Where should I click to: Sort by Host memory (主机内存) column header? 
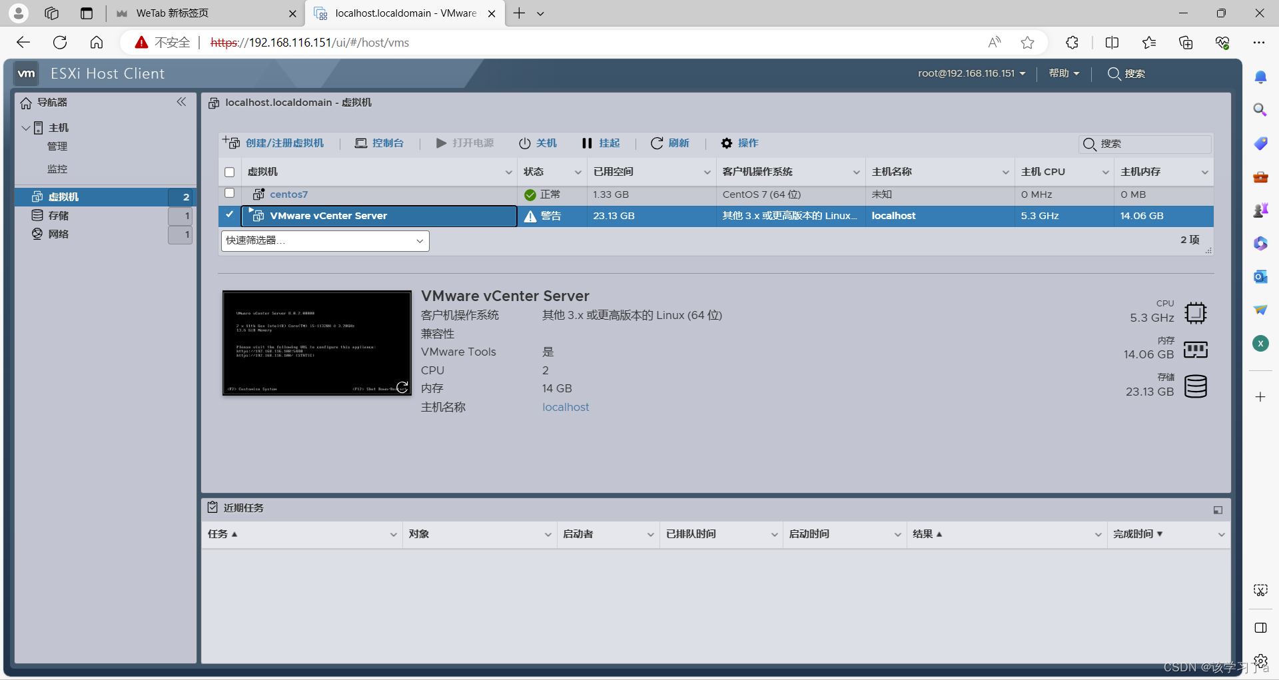1140,172
